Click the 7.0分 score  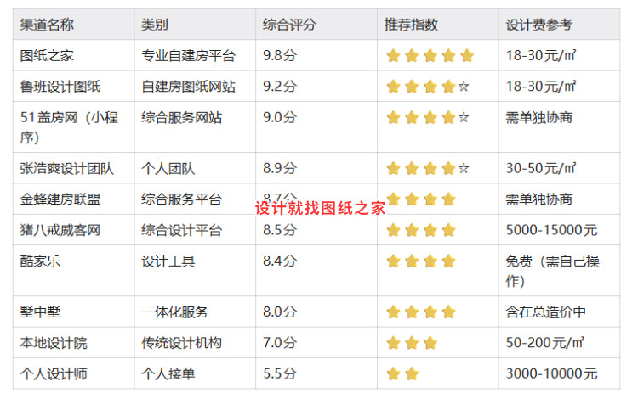[x=280, y=343]
